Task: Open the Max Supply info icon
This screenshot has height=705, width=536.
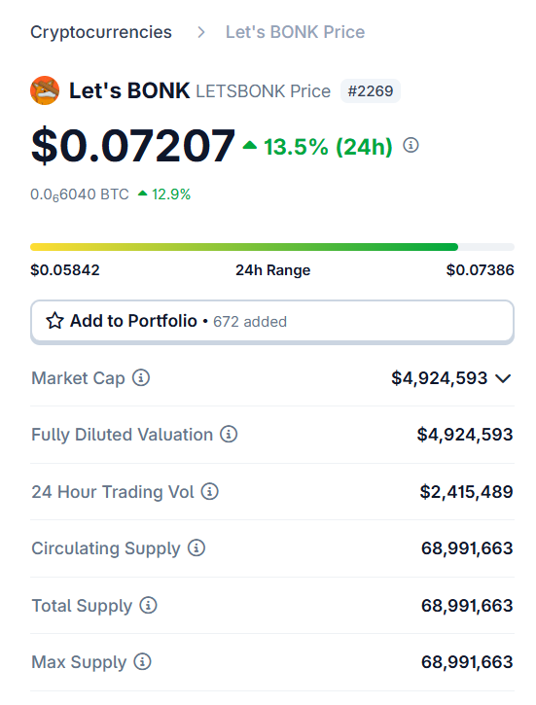Action: [142, 662]
